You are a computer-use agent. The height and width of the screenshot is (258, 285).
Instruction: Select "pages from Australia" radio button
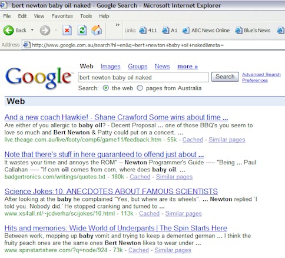(140, 88)
